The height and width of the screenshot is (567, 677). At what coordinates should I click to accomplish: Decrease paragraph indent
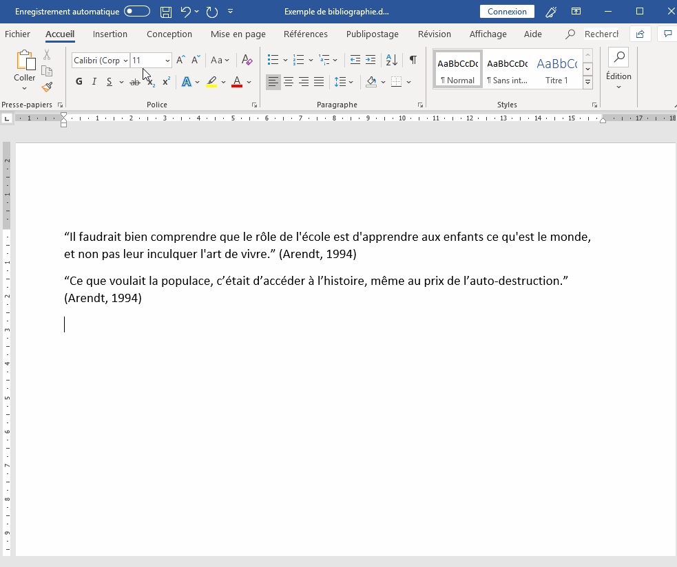(x=355, y=60)
